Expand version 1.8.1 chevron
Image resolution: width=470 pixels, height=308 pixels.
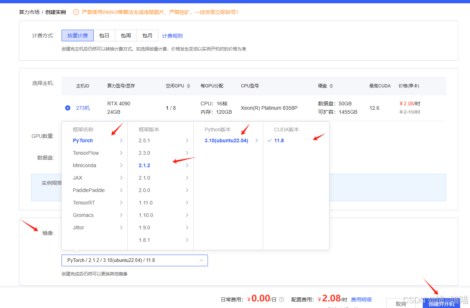coord(187,240)
